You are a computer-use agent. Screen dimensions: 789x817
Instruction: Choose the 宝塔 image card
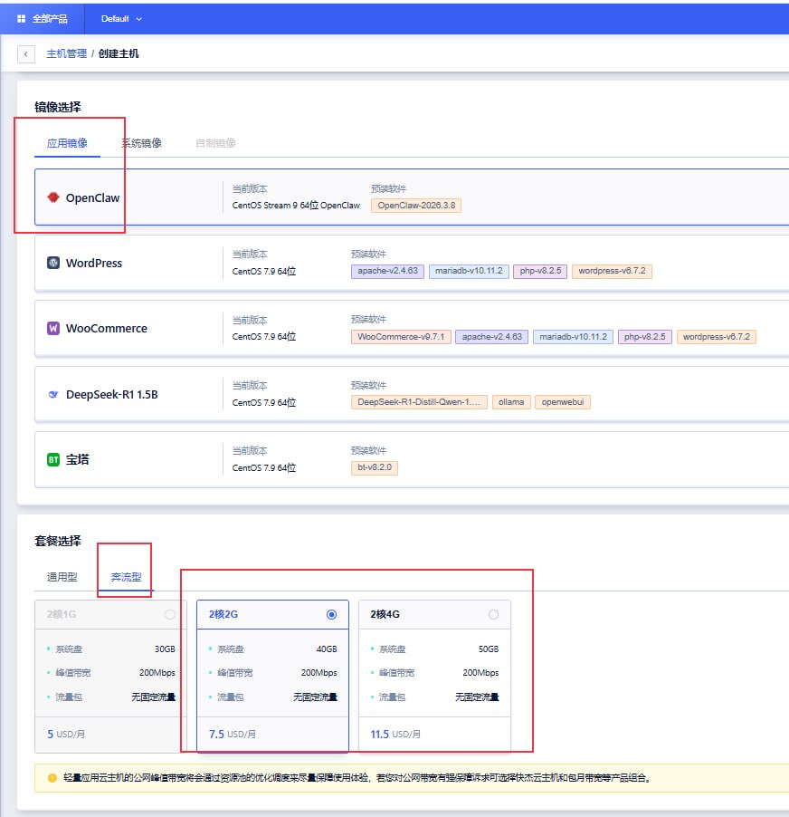(412, 459)
